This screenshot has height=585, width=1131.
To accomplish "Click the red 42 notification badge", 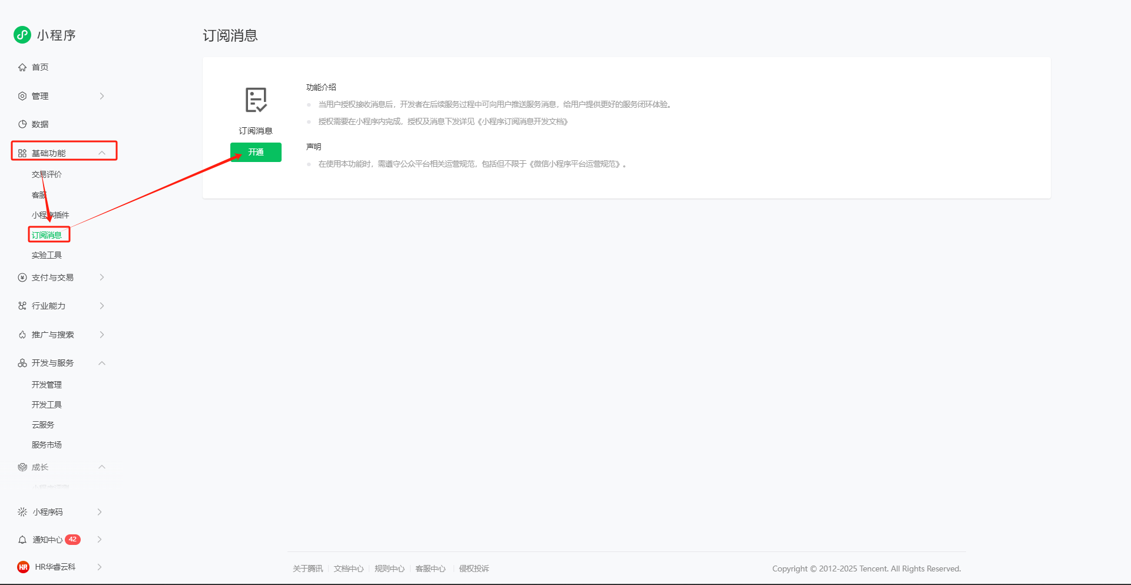I will (72, 539).
